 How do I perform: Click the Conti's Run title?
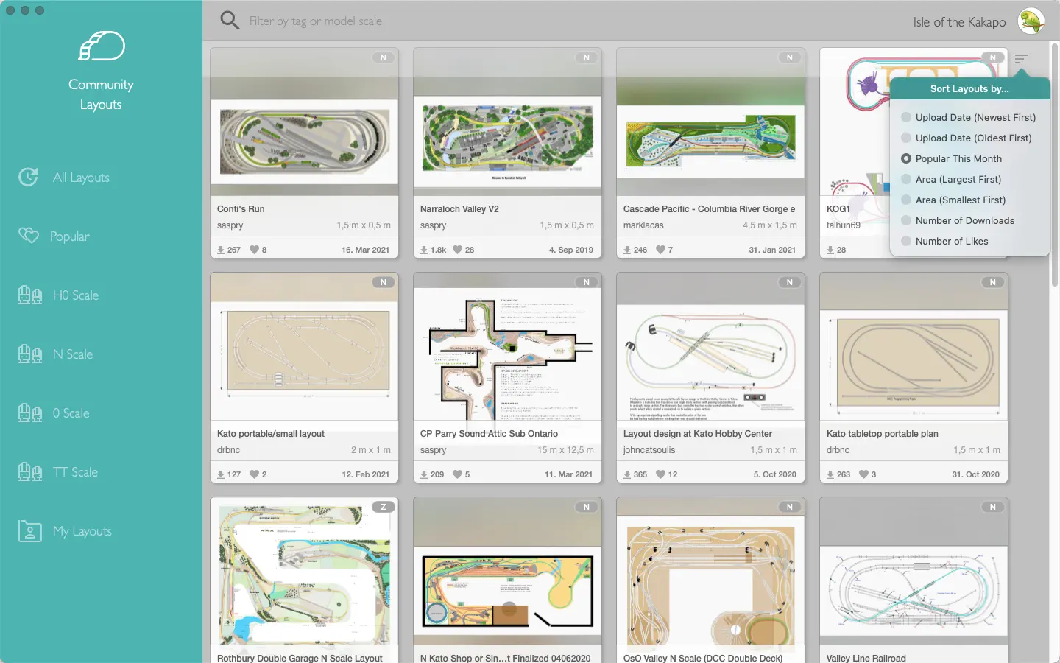(x=241, y=209)
